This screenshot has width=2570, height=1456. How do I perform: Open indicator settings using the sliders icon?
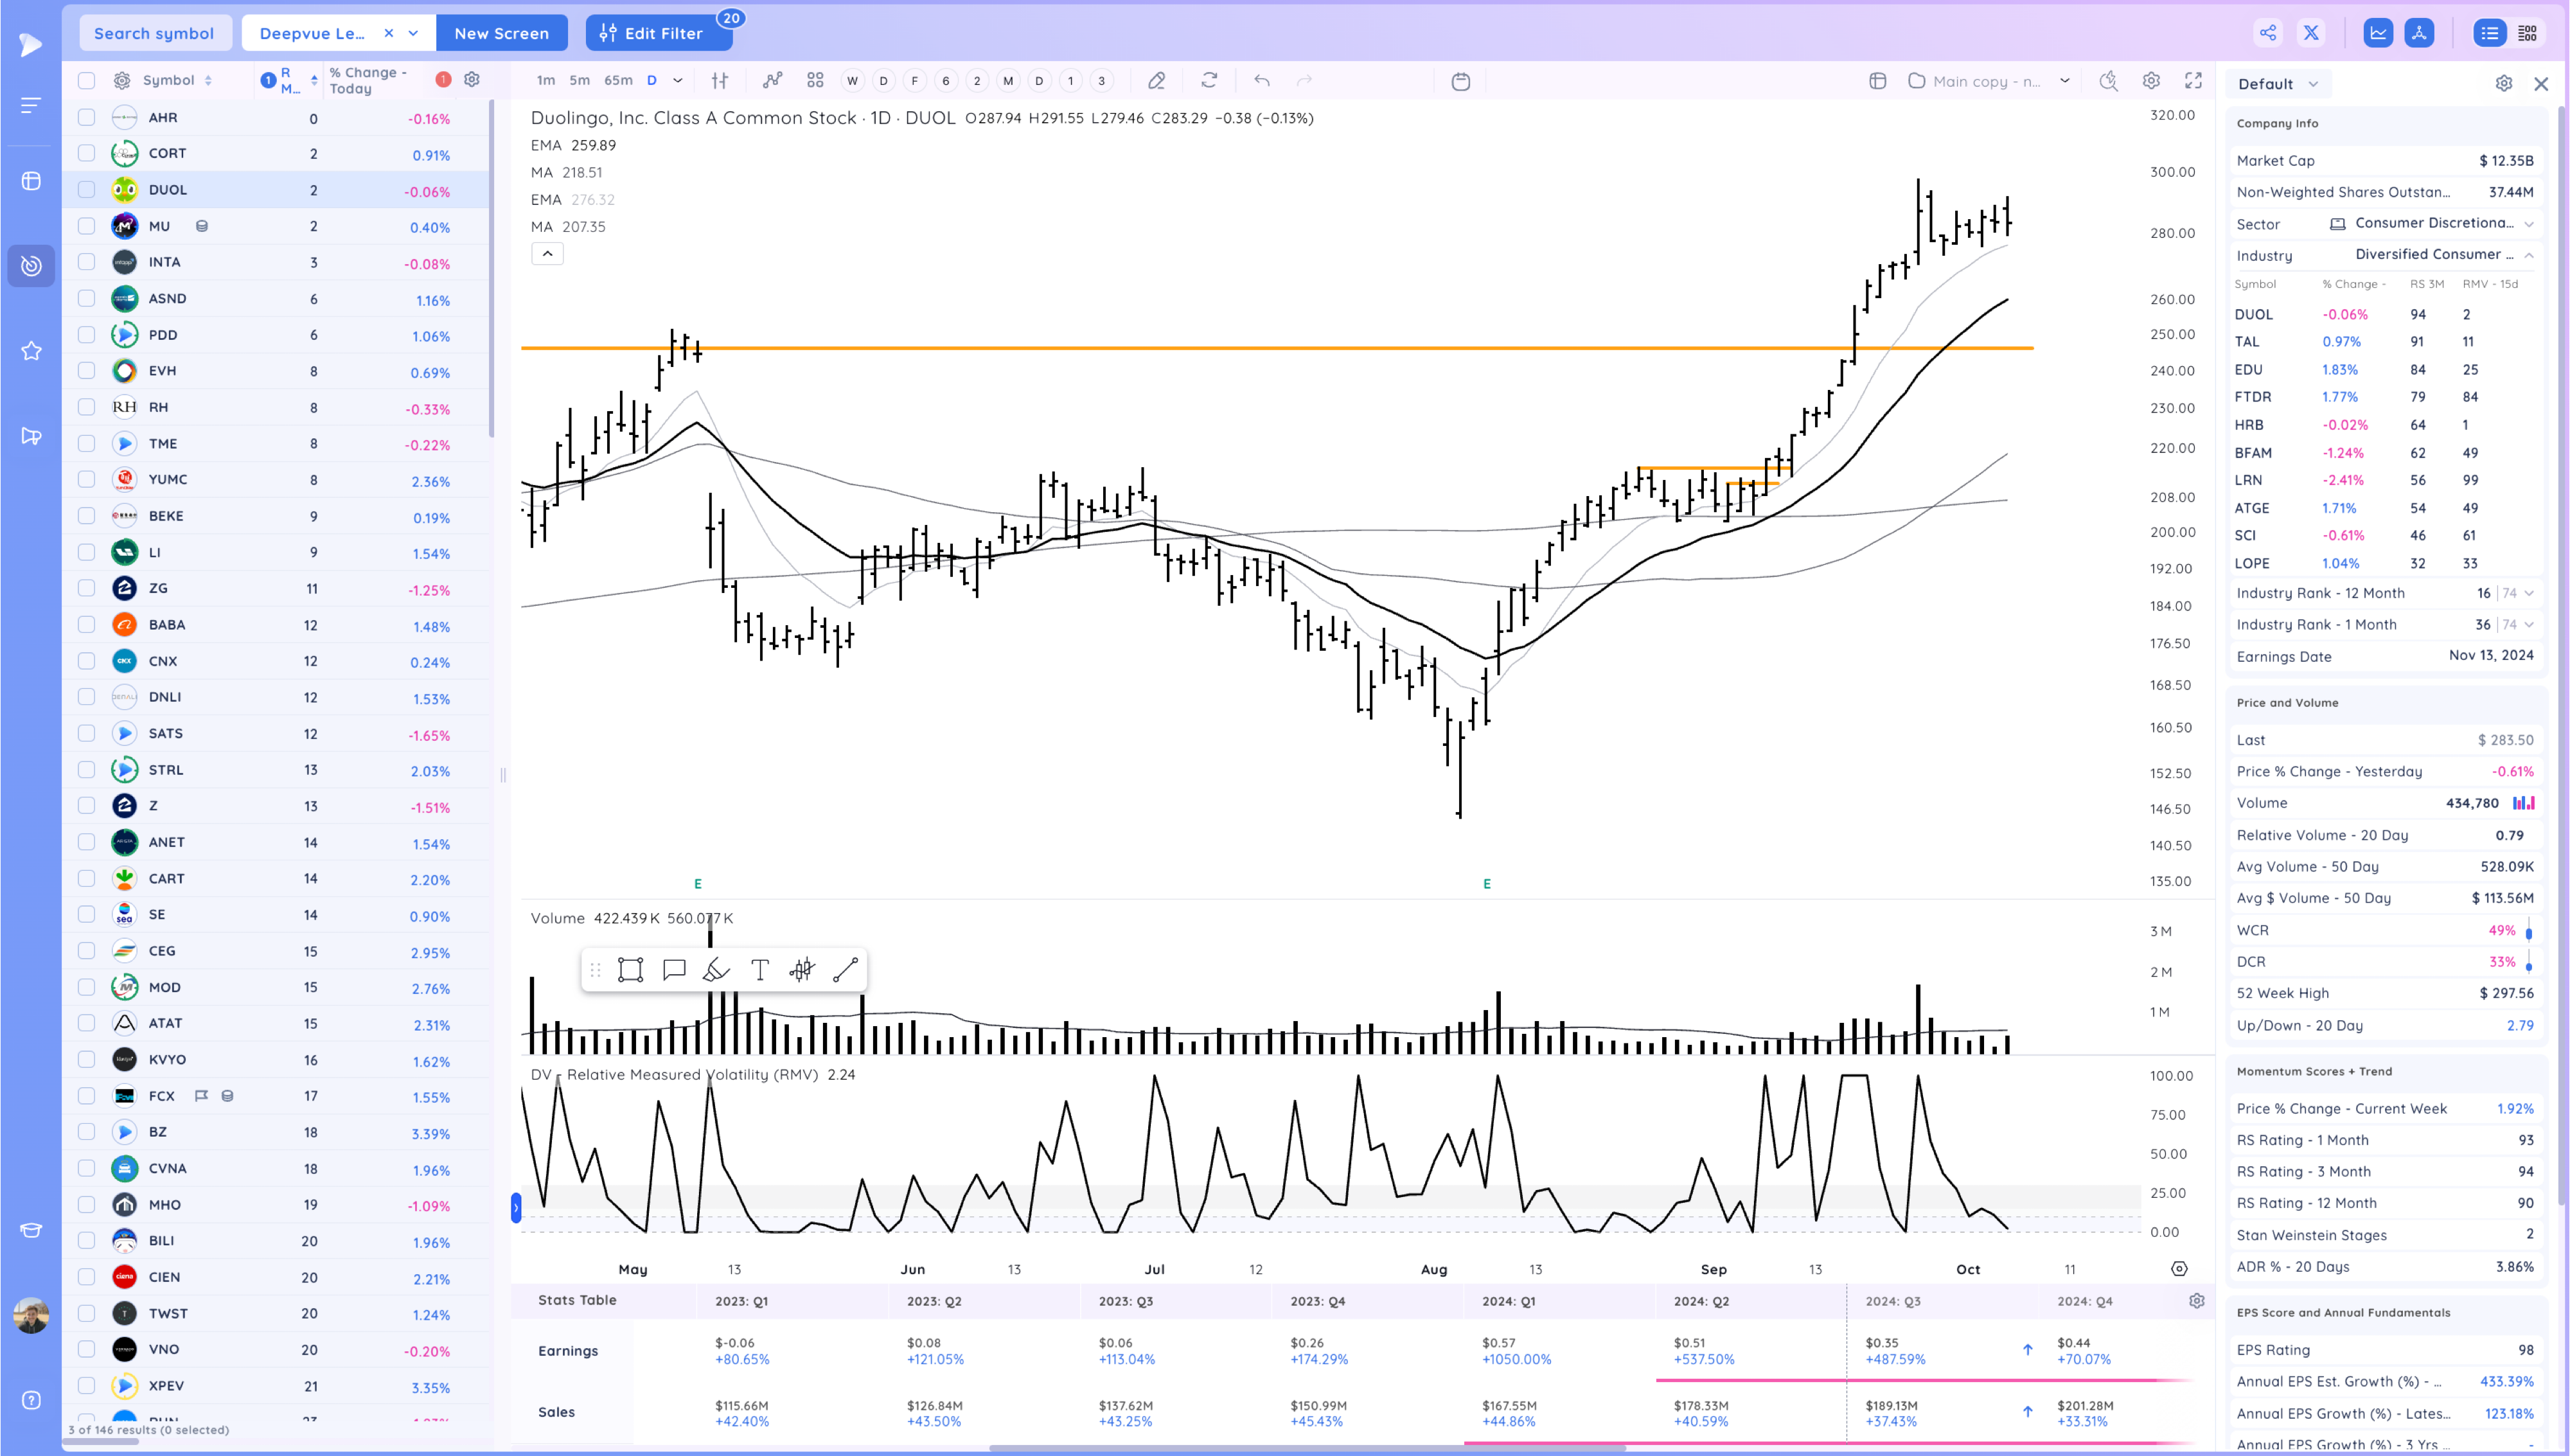(x=719, y=80)
